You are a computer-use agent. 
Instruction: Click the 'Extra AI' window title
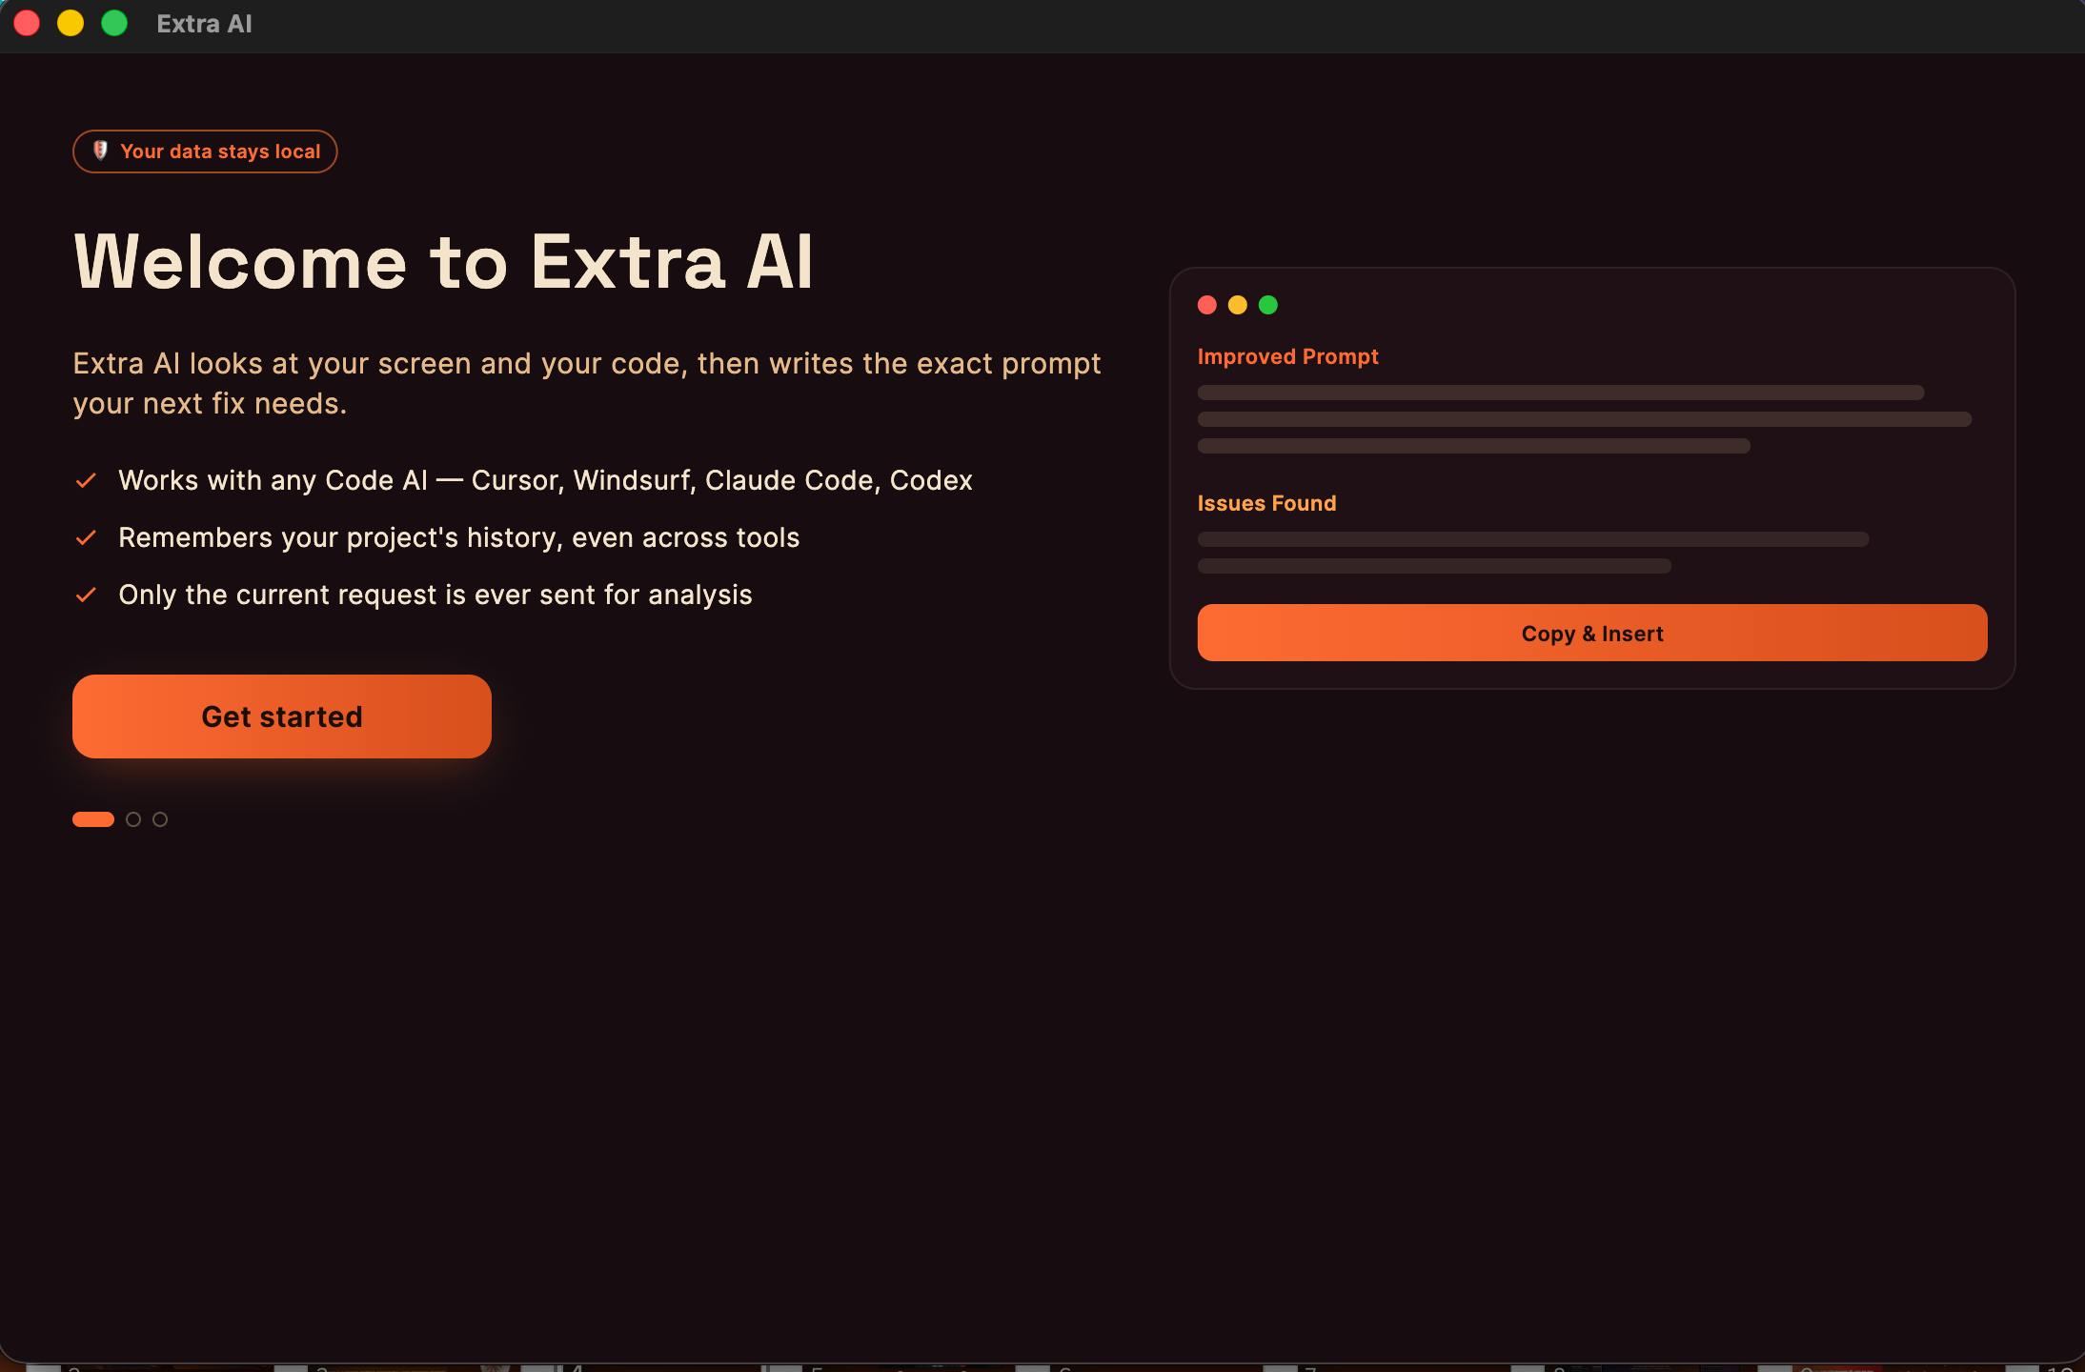click(204, 24)
